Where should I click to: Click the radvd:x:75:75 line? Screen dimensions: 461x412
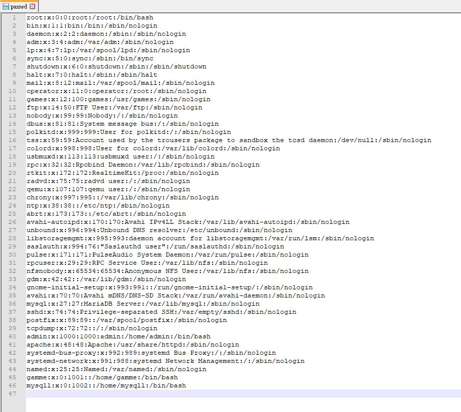coord(108,181)
